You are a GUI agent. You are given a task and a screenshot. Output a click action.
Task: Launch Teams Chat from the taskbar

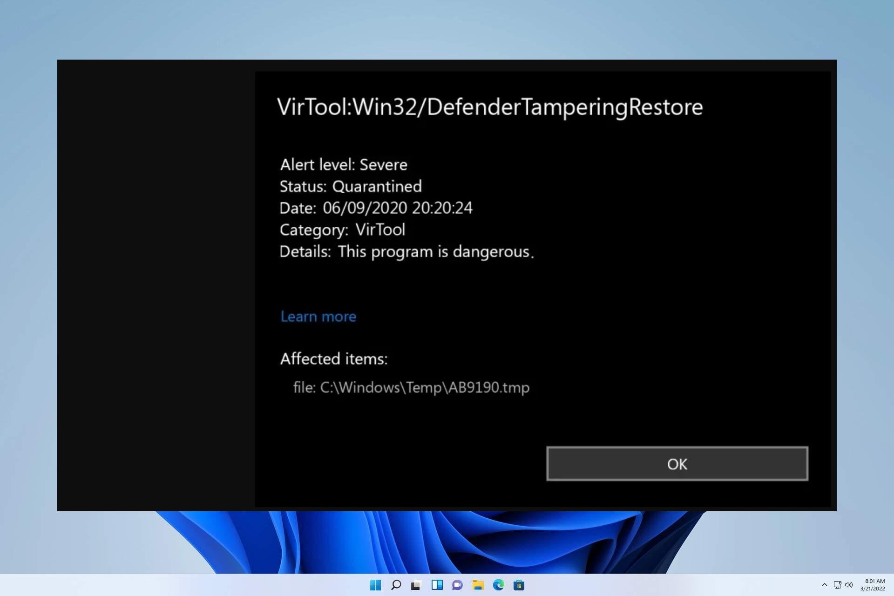click(x=456, y=585)
